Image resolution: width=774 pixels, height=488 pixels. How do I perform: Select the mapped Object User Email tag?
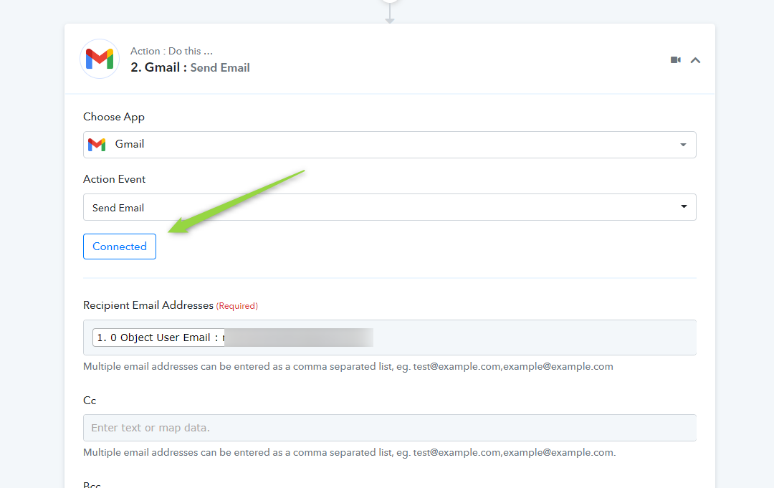(x=232, y=338)
